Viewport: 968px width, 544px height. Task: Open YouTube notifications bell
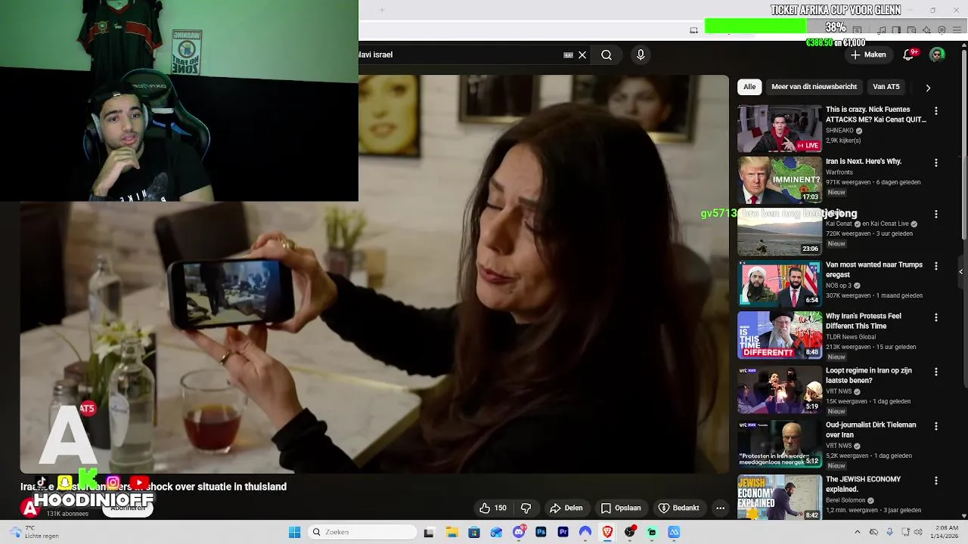910,55
